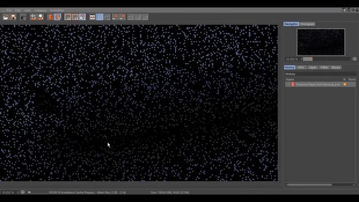This screenshot has height=202, width=359.
Task: Click the stop rendering icon
Action: (23, 17)
